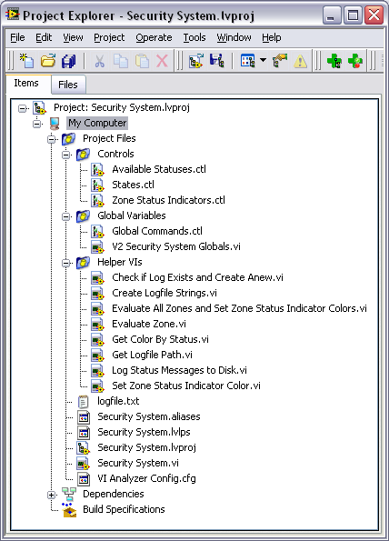Image resolution: width=389 pixels, height=541 pixels.
Task: Open the Filter View dropdown arrow
Action: pyautogui.click(x=263, y=60)
